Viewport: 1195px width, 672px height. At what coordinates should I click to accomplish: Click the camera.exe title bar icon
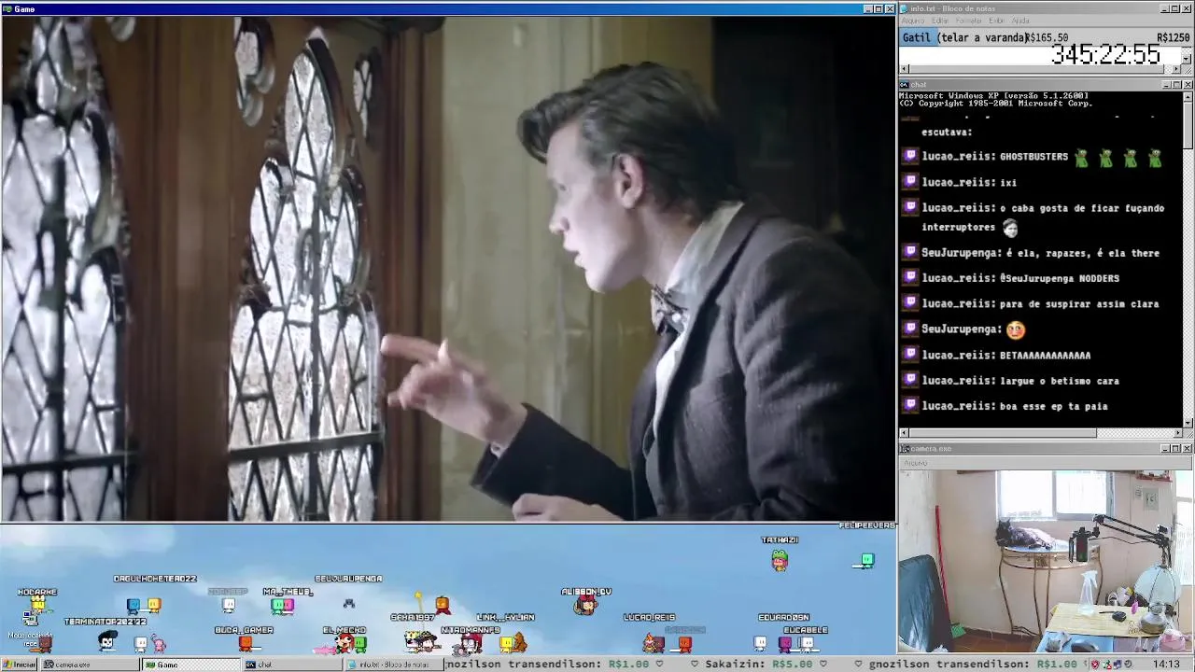[x=904, y=449]
